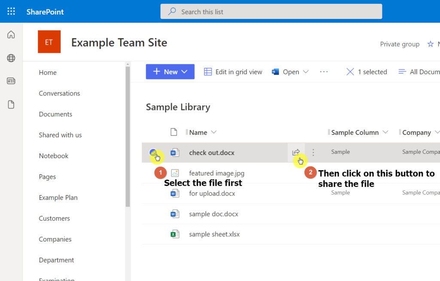This screenshot has height=281, width=440.
Task: Click the ET site logo
Action: point(49,42)
